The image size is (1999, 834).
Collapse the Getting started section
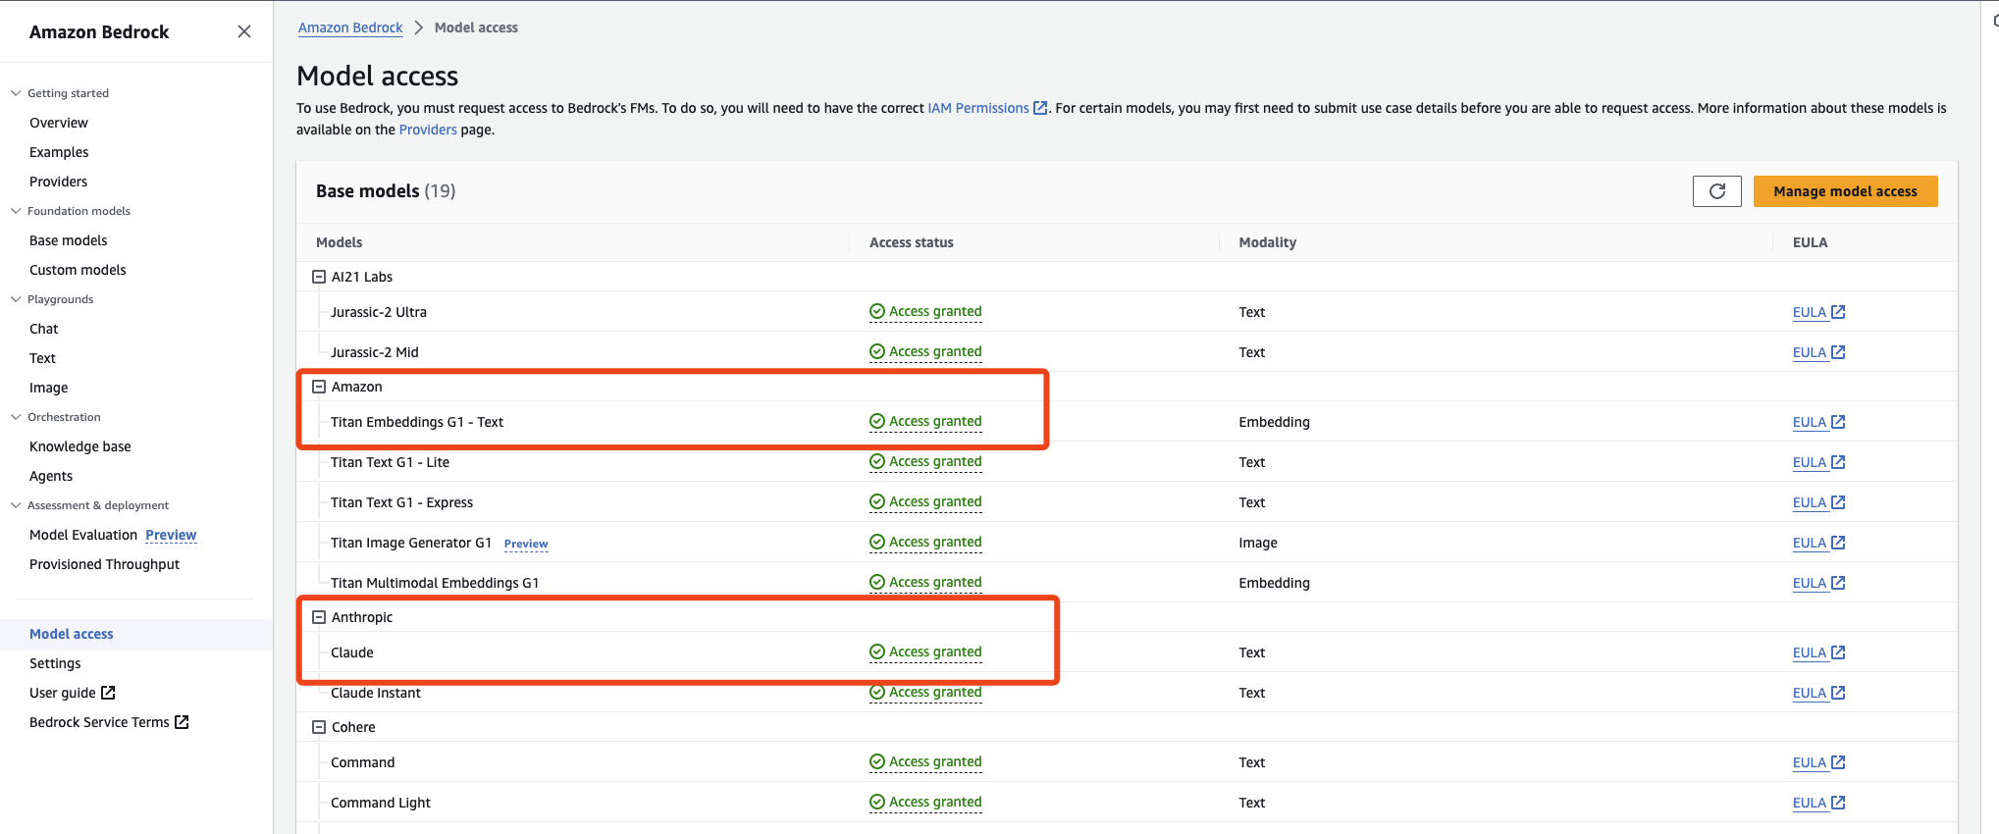pos(16,93)
